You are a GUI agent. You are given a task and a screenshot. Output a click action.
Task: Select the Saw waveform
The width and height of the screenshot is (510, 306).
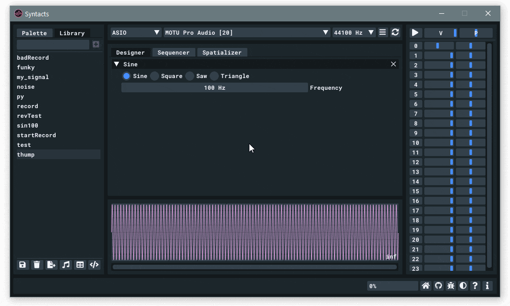pyautogui.click(x=189, y=76)
